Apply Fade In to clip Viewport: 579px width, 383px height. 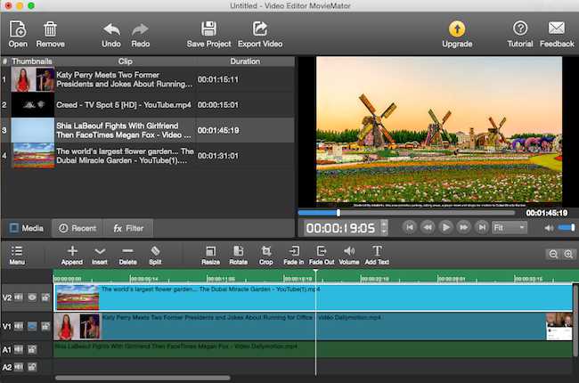(x=294, y=256)
